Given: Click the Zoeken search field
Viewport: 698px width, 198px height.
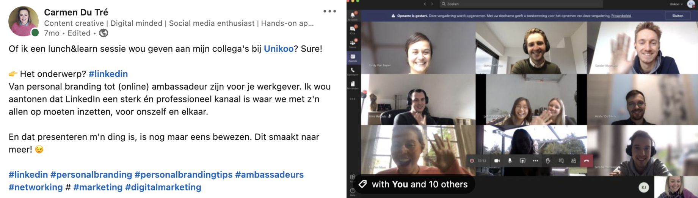Looking at the screenshot, I should (521, 4).
